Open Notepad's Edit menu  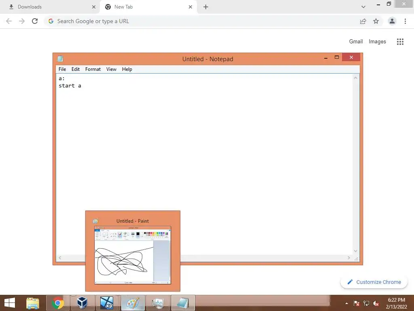coord(76,69)
